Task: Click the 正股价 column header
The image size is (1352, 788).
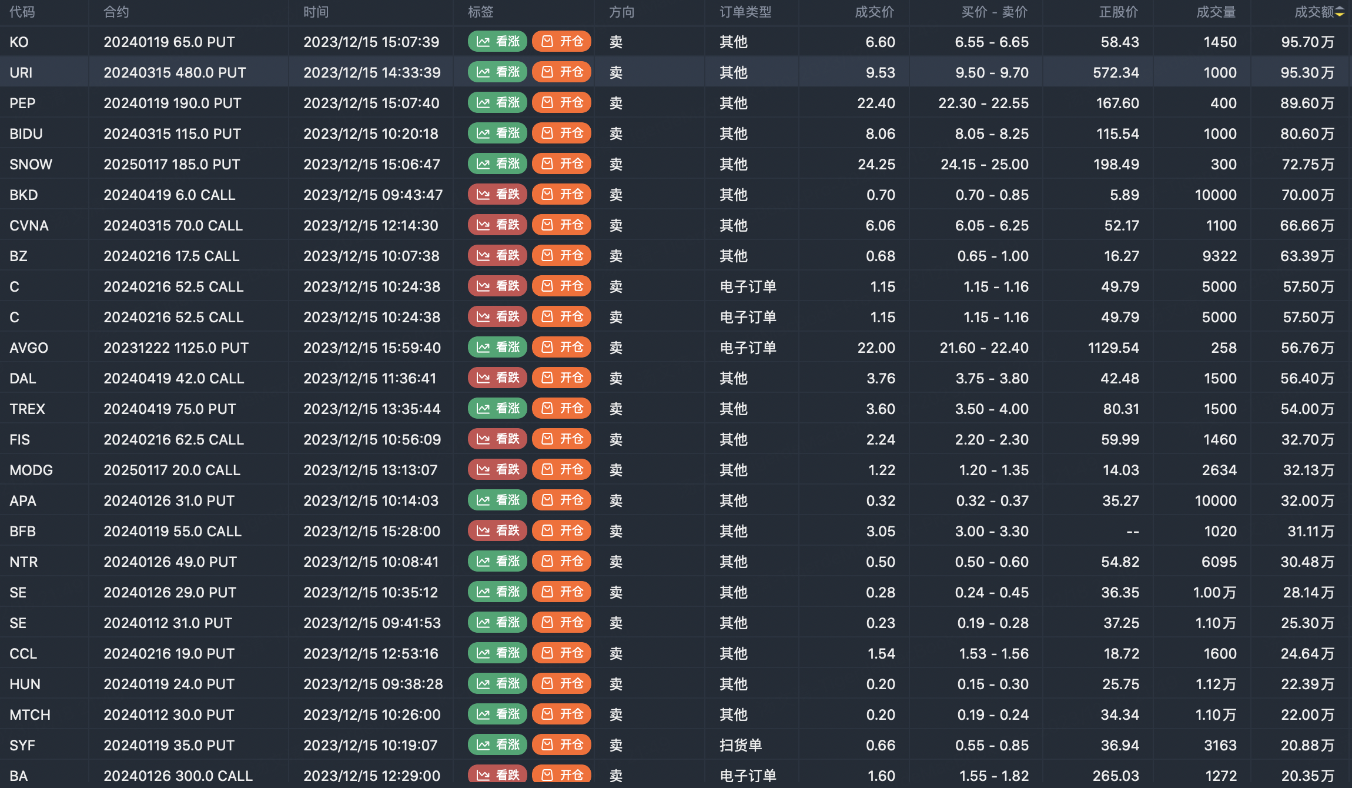Action: tap(1118, 12)
